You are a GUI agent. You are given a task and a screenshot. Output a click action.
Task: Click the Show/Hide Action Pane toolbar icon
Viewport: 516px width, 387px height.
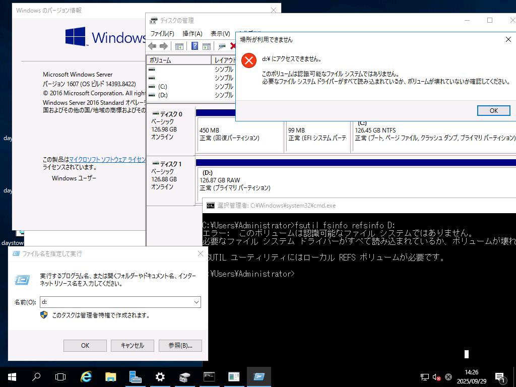pos(207,46)
